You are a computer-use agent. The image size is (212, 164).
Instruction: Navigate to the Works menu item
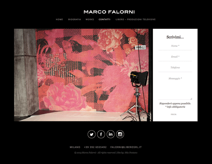pos(90,19)
